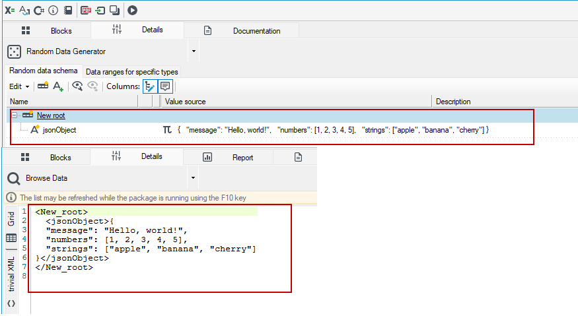Select the Random data schema tab

click(x=44, y=71)
